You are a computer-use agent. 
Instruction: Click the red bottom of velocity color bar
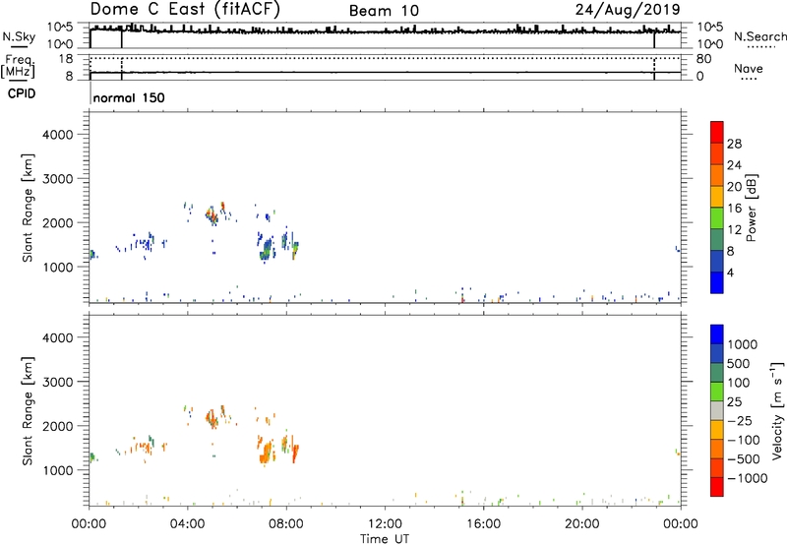[717, 487]
